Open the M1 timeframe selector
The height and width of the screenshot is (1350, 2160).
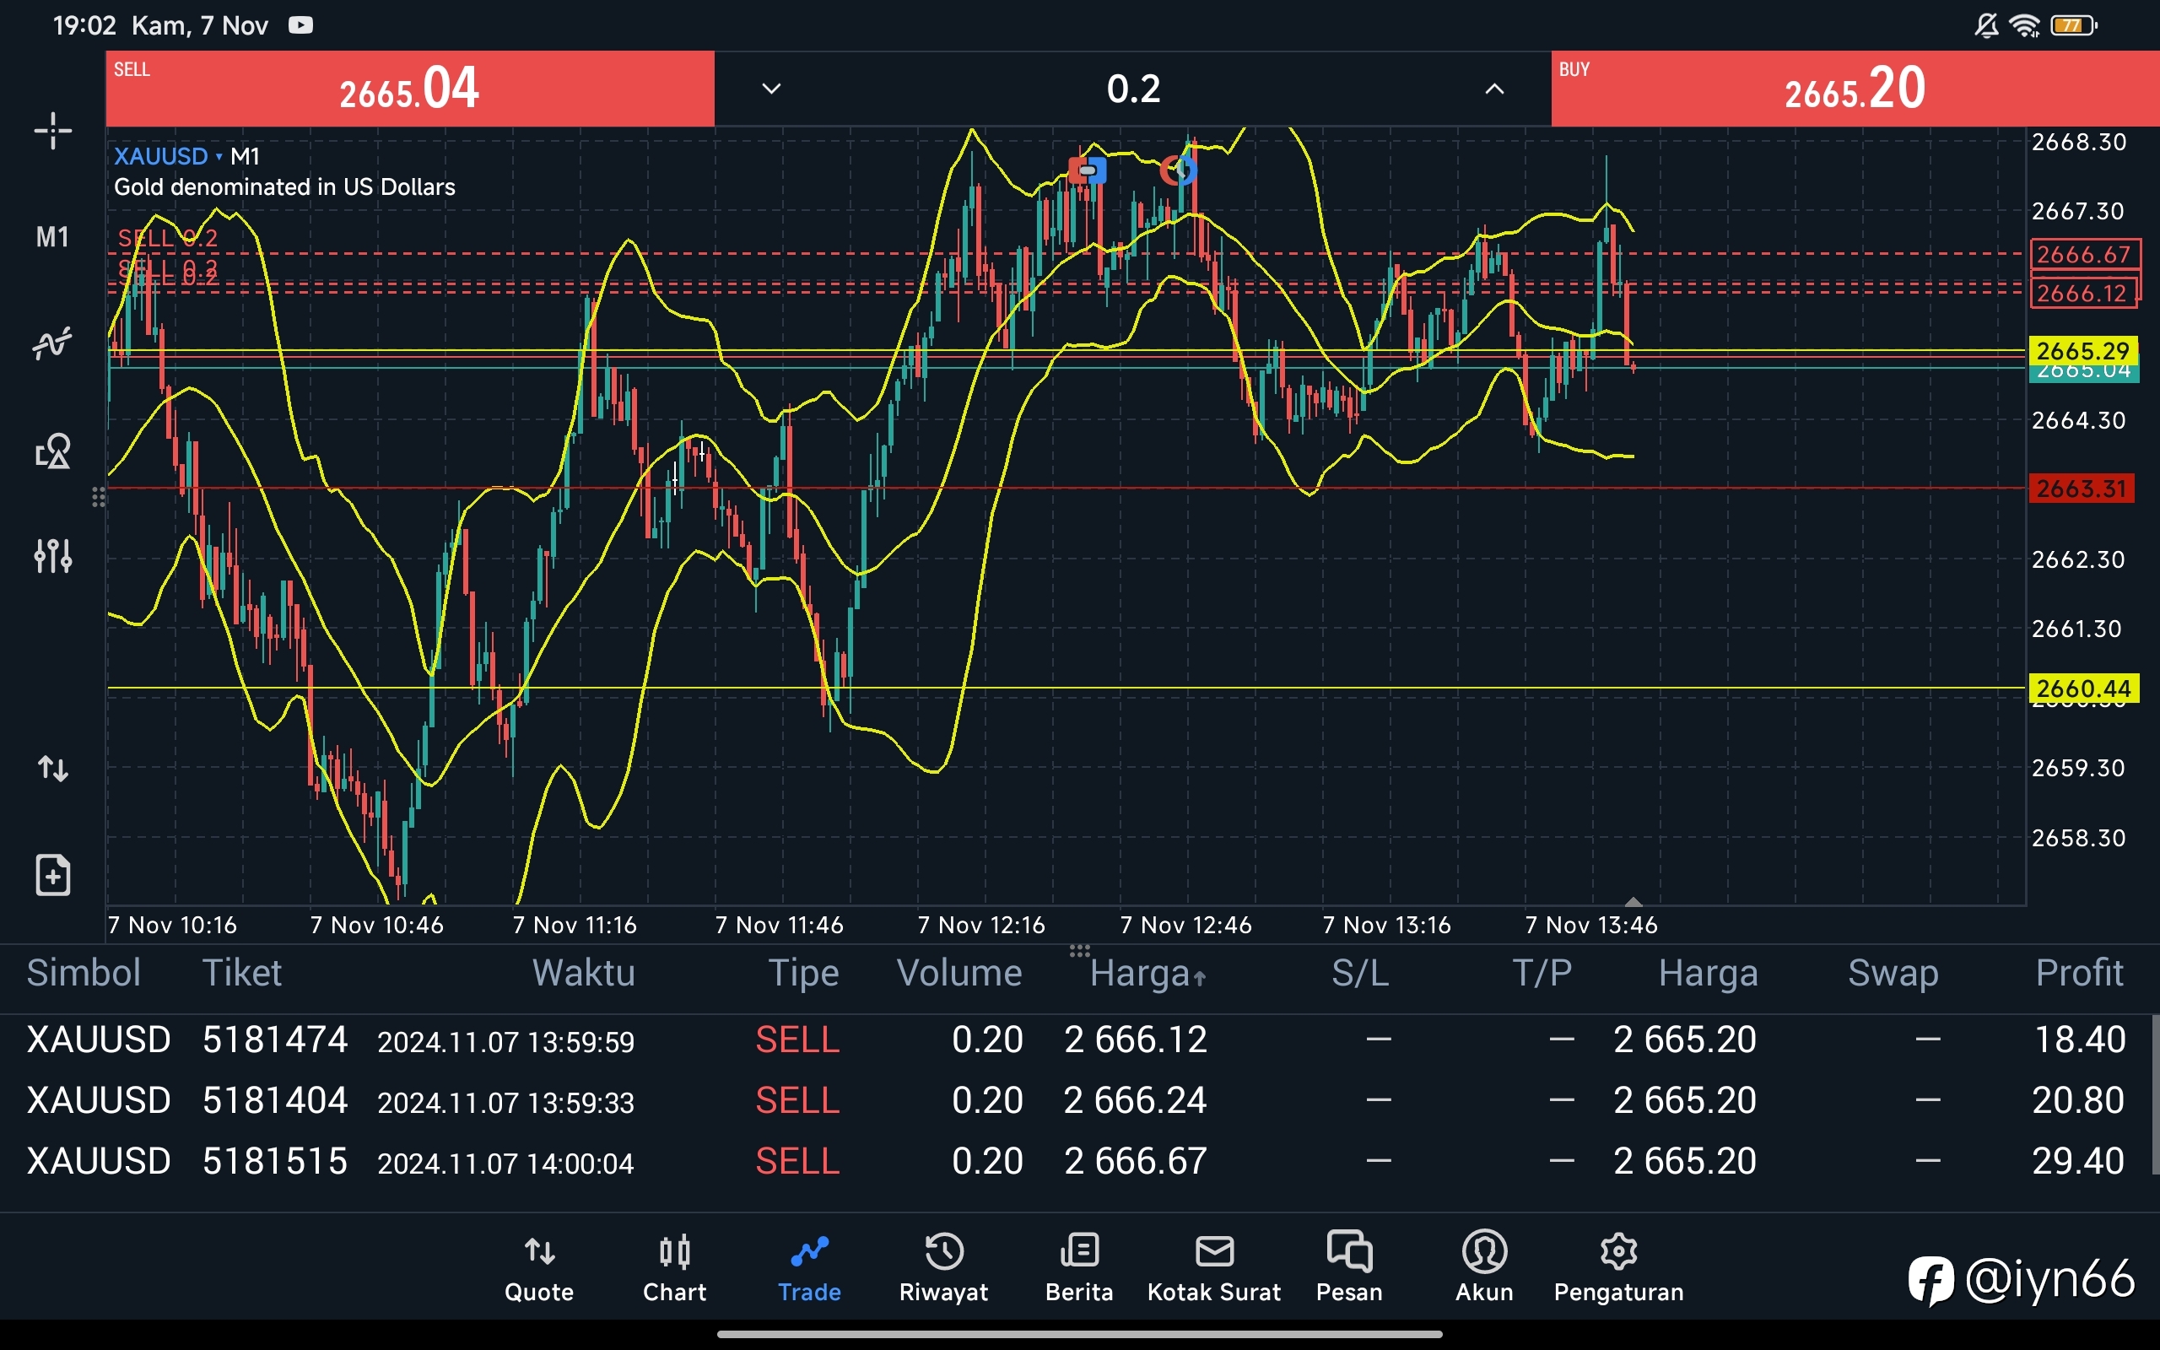pos(52,236)
